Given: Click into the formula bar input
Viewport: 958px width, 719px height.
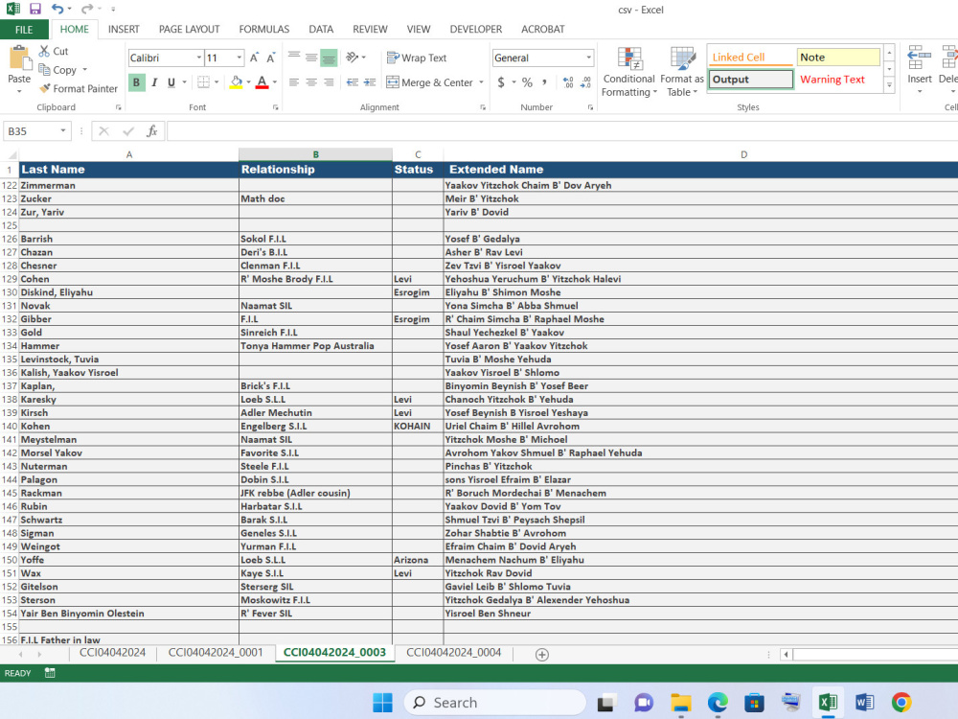Looking at the screenshot, I should (562, 130).
